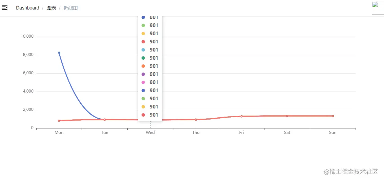Click the red data point at Fri
The image size is (384, 181).
[241, 116]
